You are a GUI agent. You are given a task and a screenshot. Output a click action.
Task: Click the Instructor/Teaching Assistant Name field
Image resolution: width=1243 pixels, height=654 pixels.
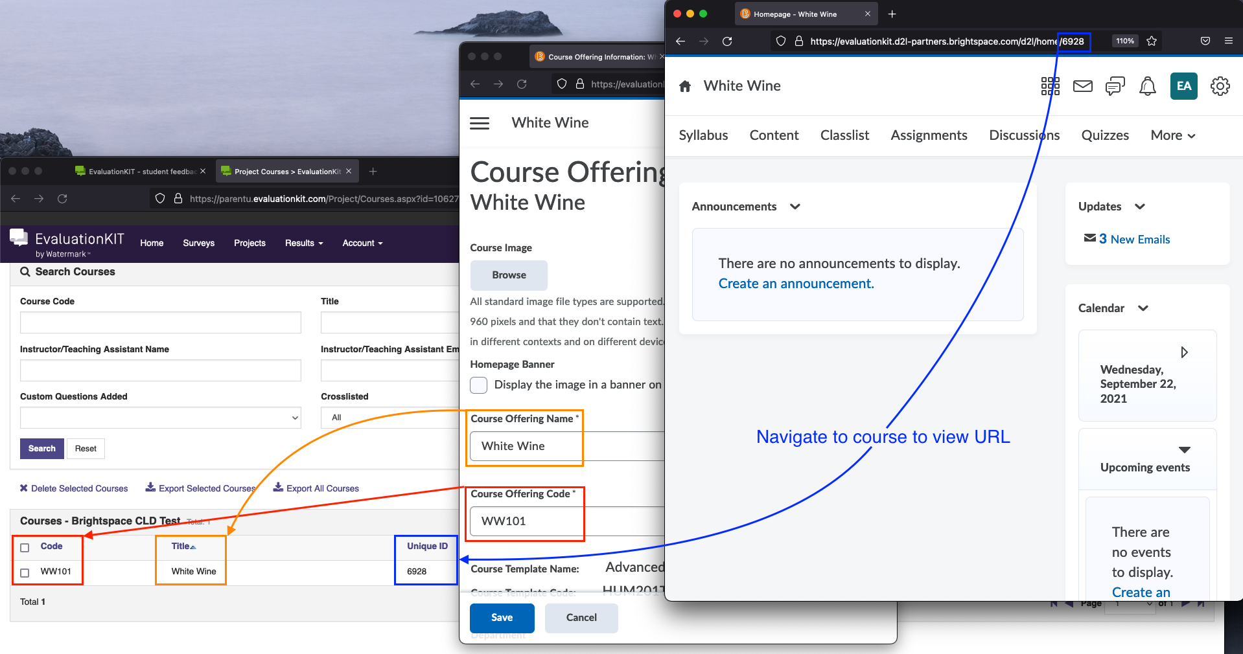click(161, 370)
